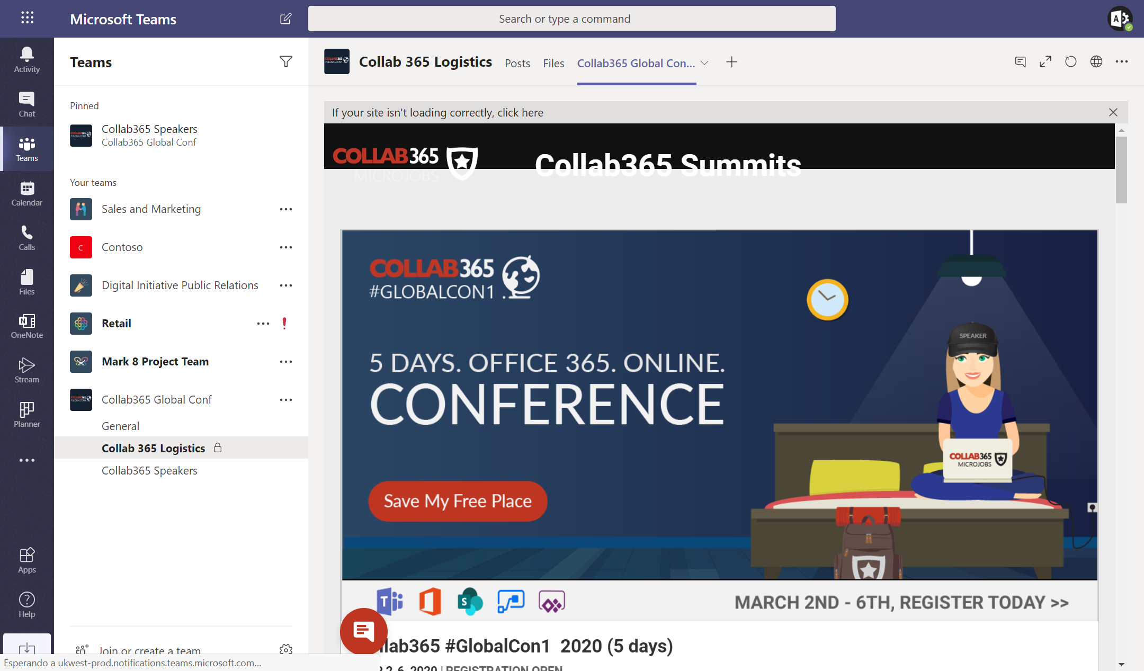Select the Collab365 Global Con... tab

tap(636, 63)
